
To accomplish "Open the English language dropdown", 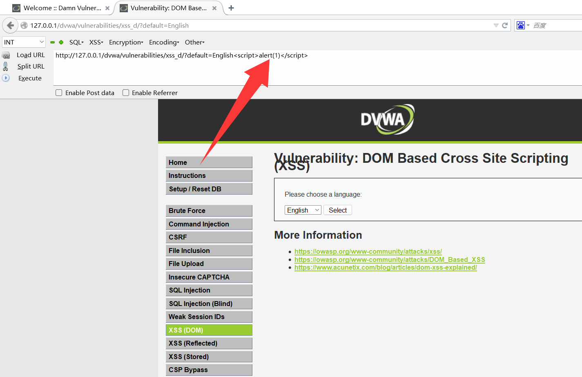I will 303,210.
